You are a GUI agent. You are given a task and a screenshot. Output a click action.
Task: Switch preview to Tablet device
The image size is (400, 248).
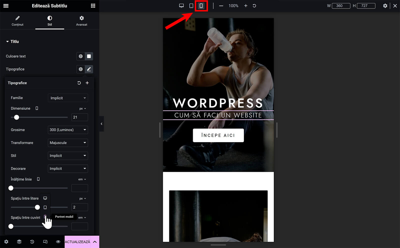click(x=191, y=6)
